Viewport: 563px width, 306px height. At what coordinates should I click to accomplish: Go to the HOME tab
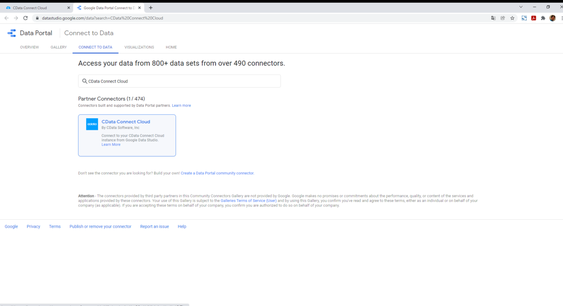point(171,47)
